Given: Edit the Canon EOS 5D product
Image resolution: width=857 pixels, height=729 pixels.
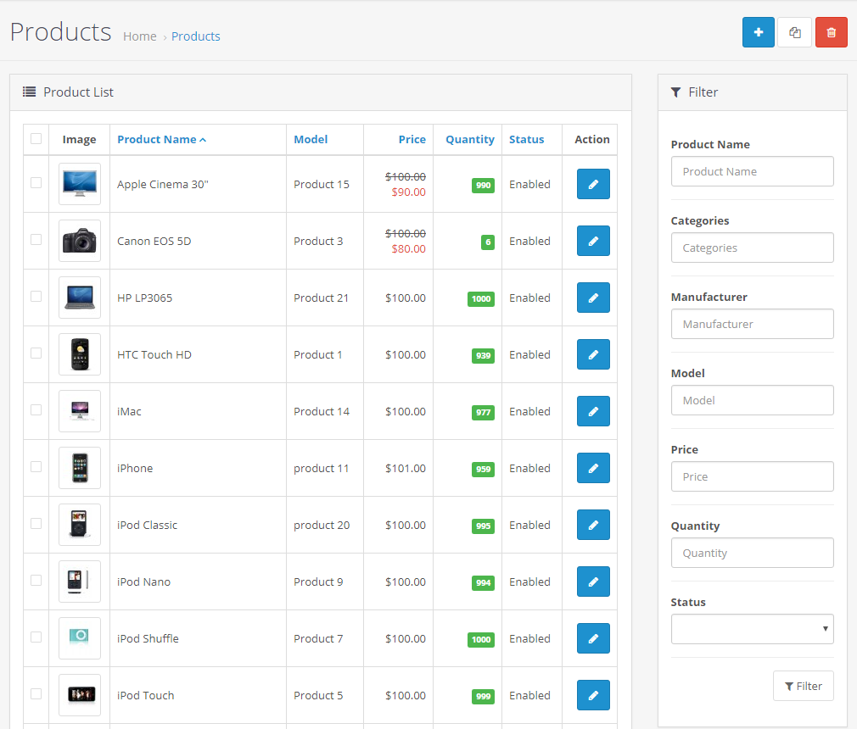Looking at the screenshot, I should click(x=593, y=241).
